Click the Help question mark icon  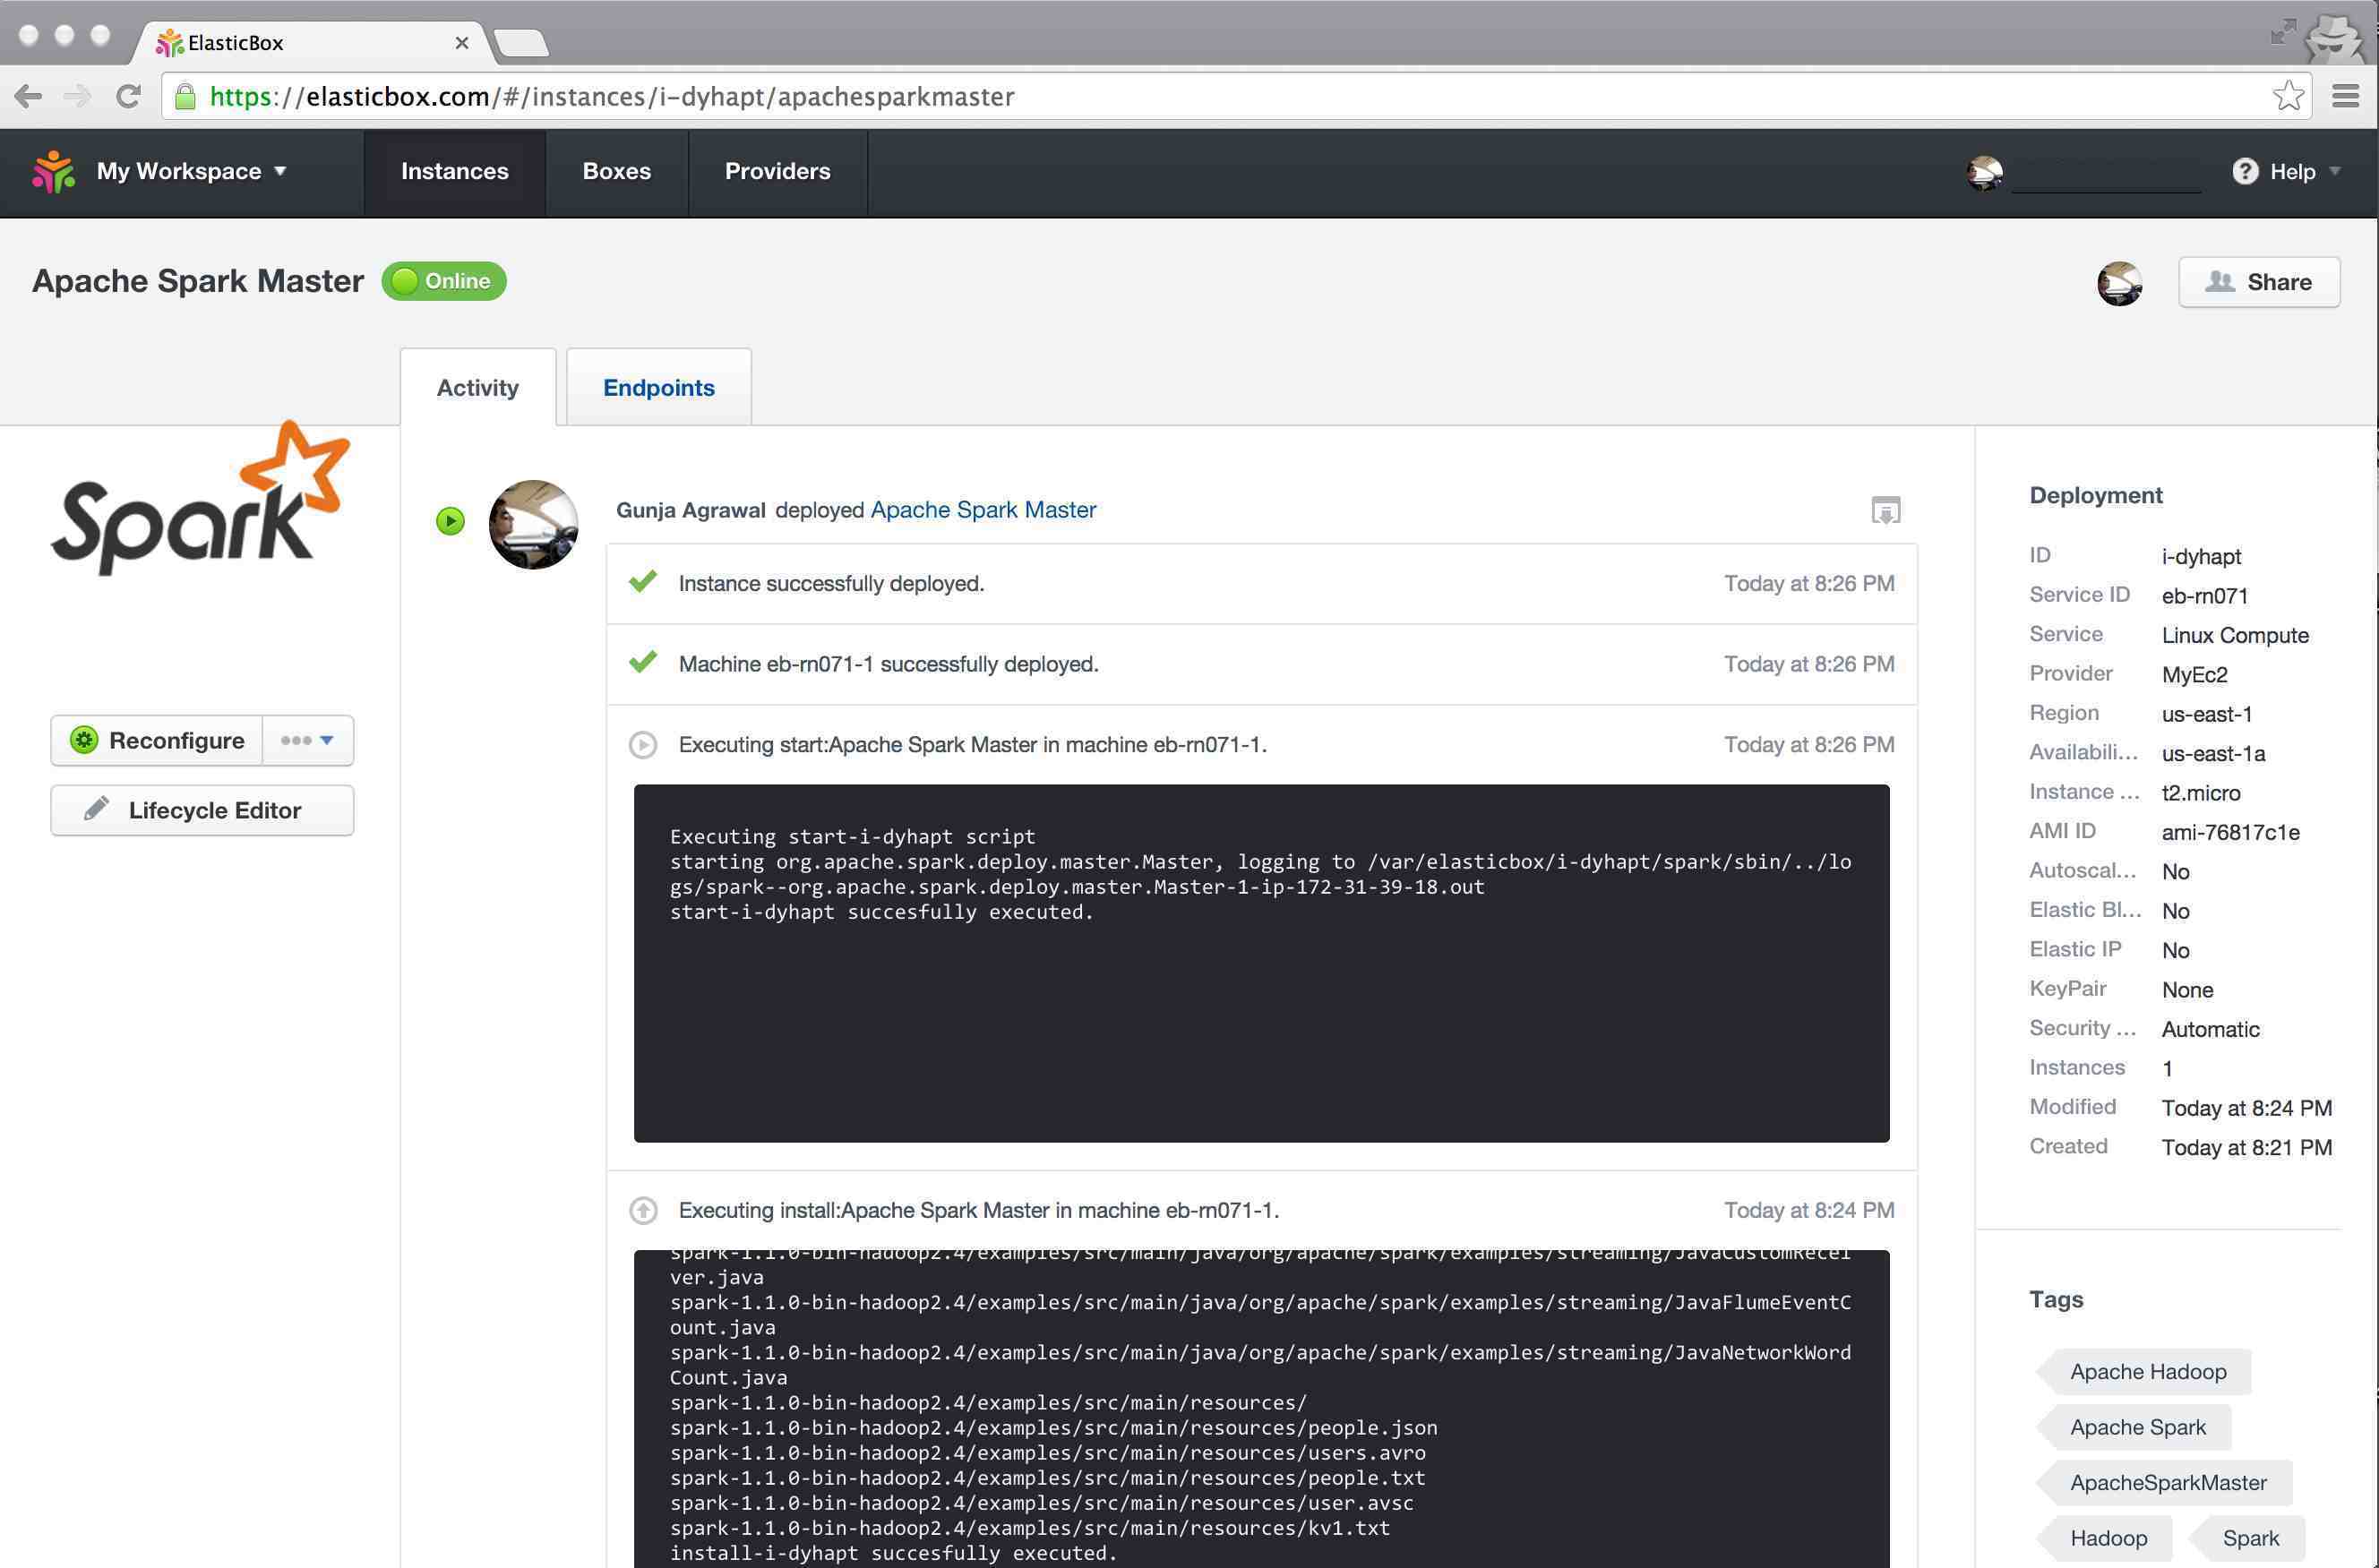click(2245, 172)
